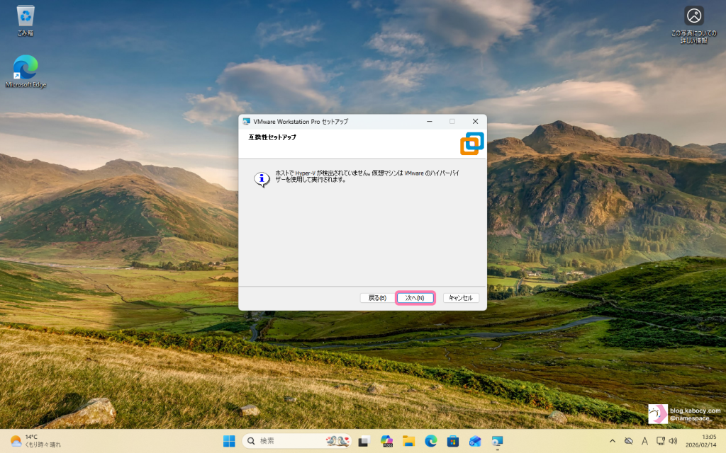
Task: Click the 次へ(N) button in the installer
Action: tap(415, 298)
